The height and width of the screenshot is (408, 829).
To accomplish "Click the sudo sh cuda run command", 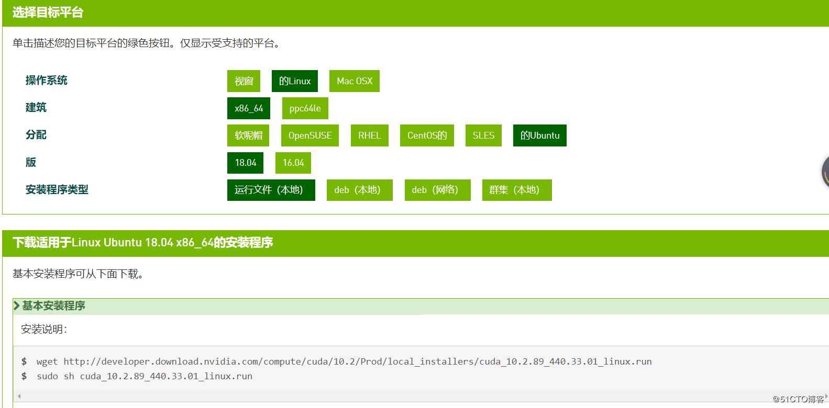I will (x=145, y=376).
